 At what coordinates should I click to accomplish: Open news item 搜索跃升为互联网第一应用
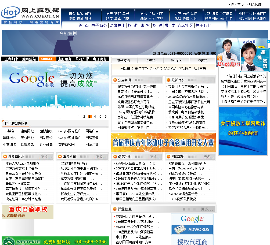pyautogui.click(x=137, y=87)
